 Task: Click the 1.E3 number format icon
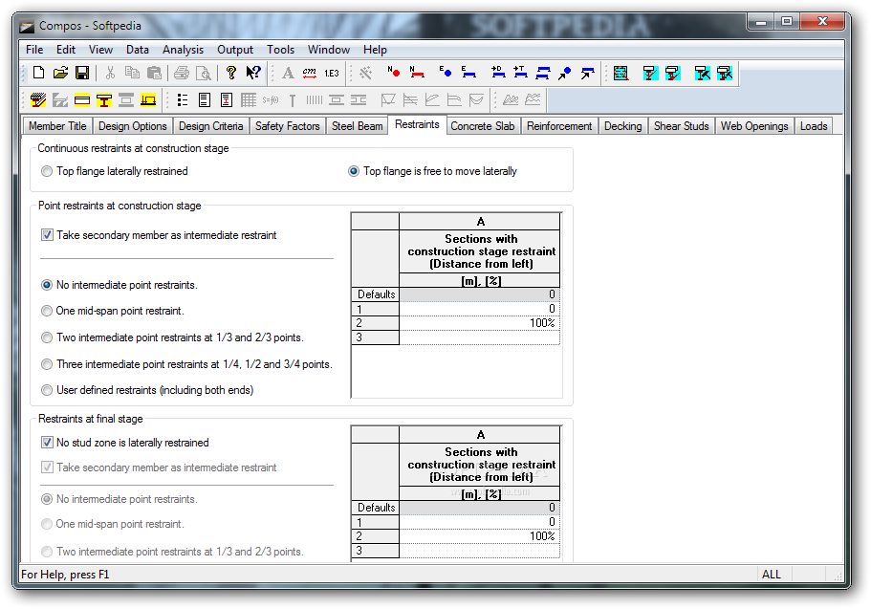pyautogui.click(x=332, y=73)
